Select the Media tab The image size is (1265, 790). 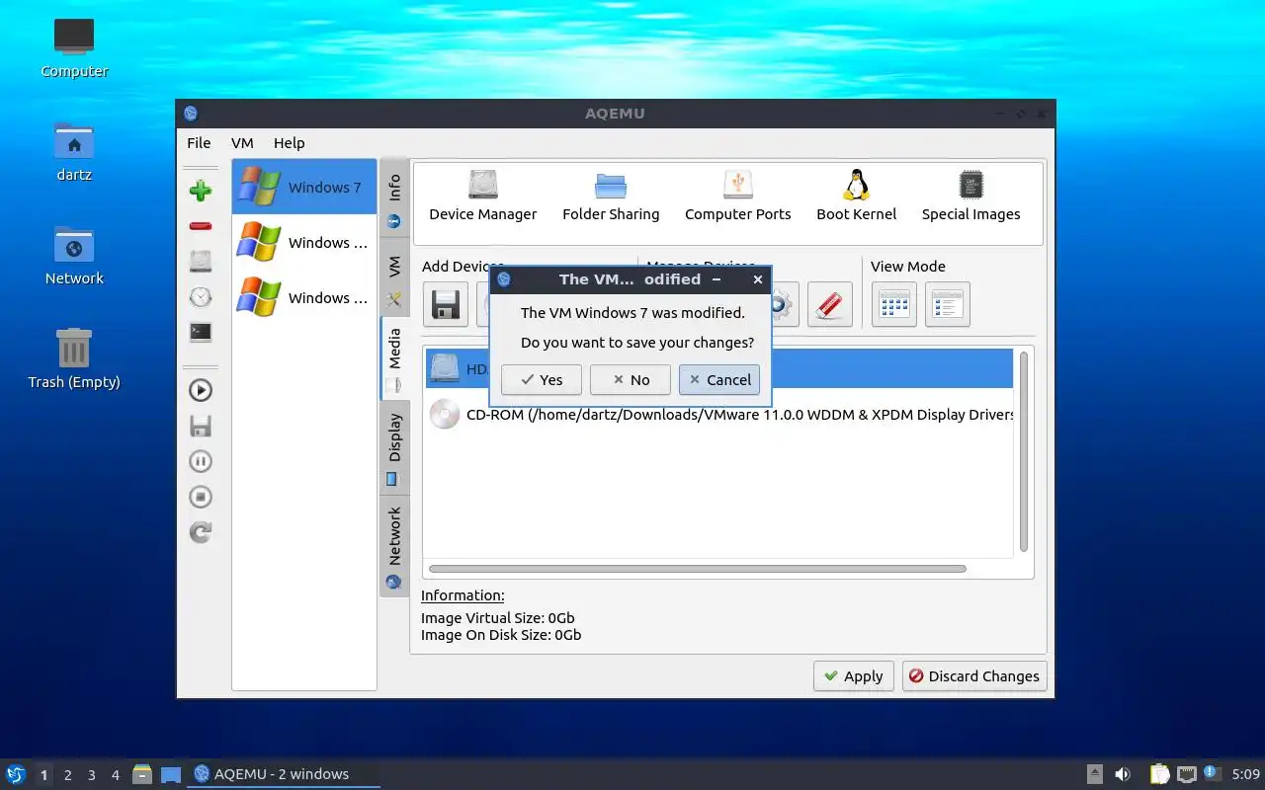(x=394, y=358)
